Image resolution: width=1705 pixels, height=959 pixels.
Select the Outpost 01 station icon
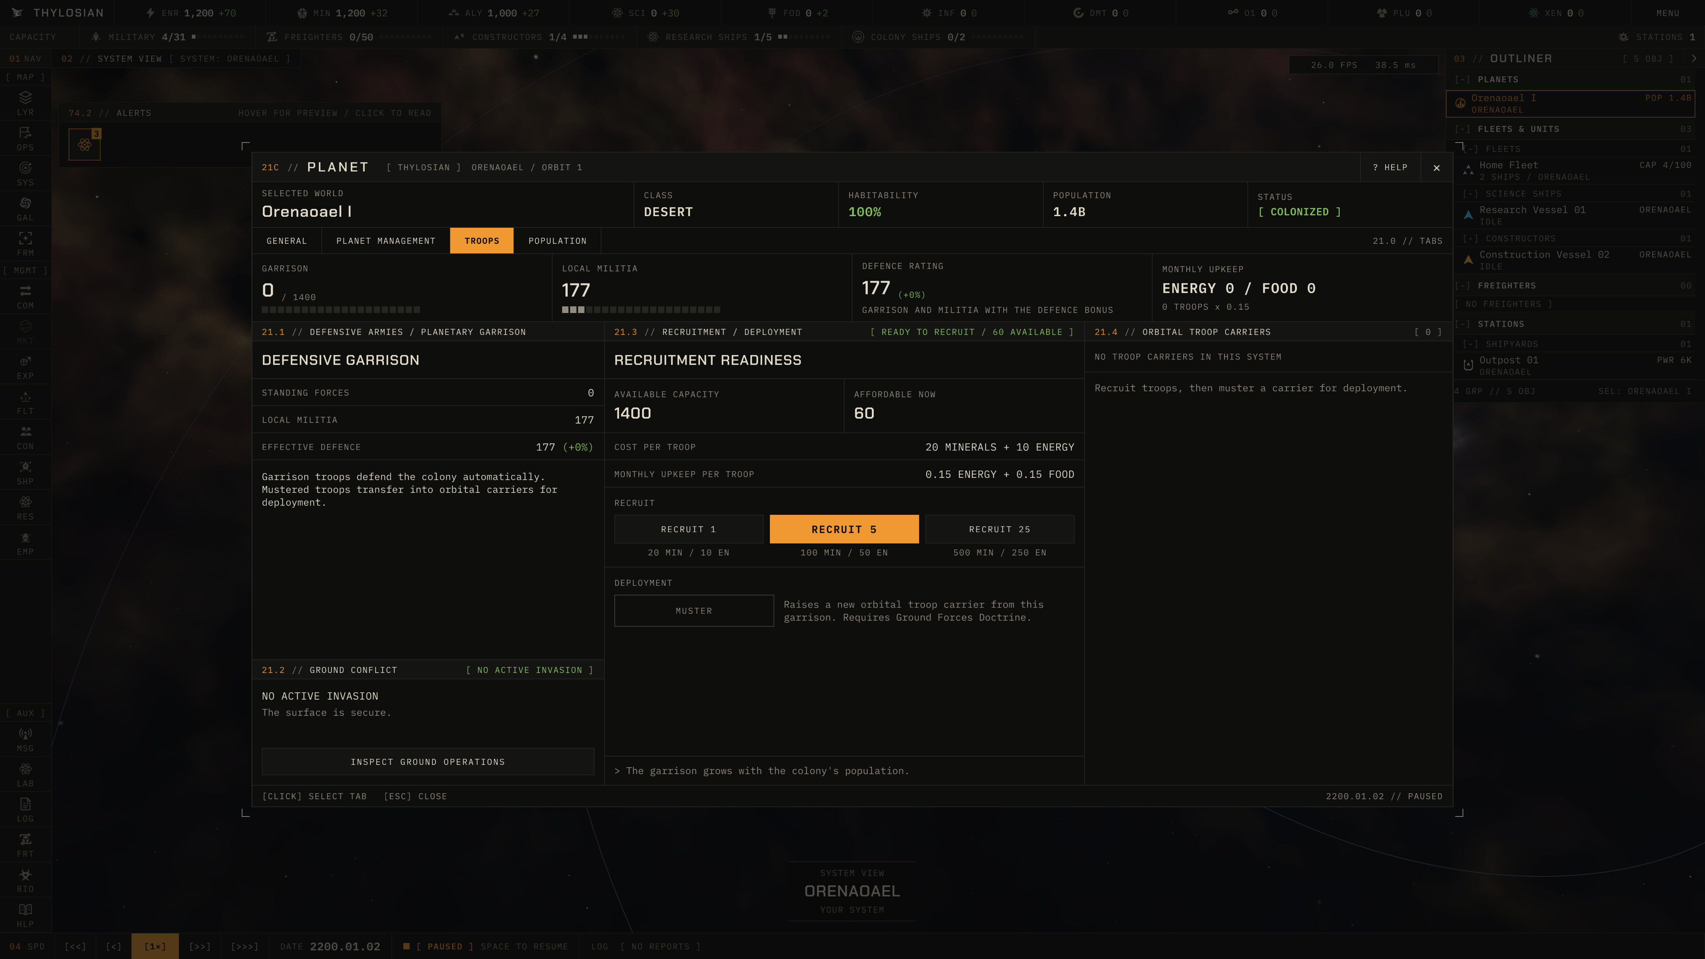click(1468, 365)
